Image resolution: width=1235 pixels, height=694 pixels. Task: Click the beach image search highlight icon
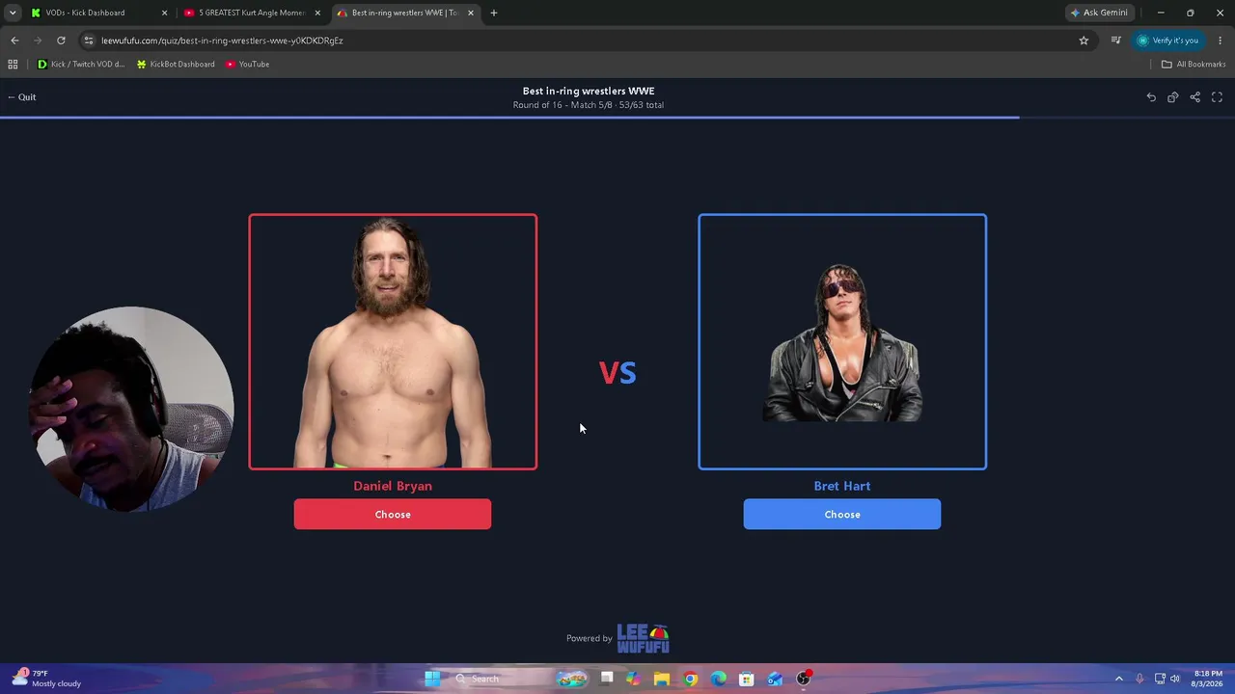[571, 679]
